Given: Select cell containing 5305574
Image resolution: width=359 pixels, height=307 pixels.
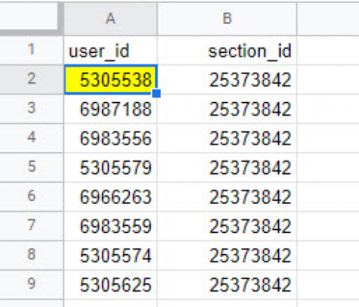Looking at the screenshot, I should 111,255.
